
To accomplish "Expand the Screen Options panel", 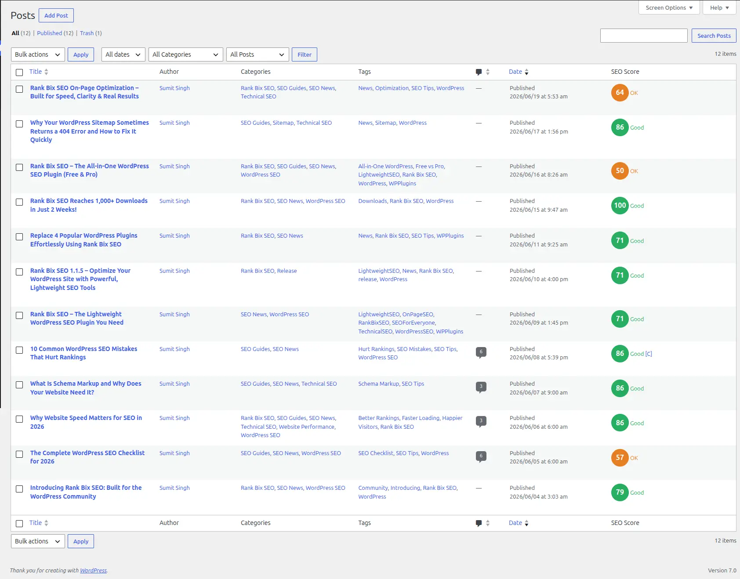I will coord(669,7).
